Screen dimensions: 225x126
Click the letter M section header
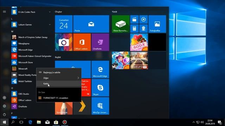coord(12,31)
